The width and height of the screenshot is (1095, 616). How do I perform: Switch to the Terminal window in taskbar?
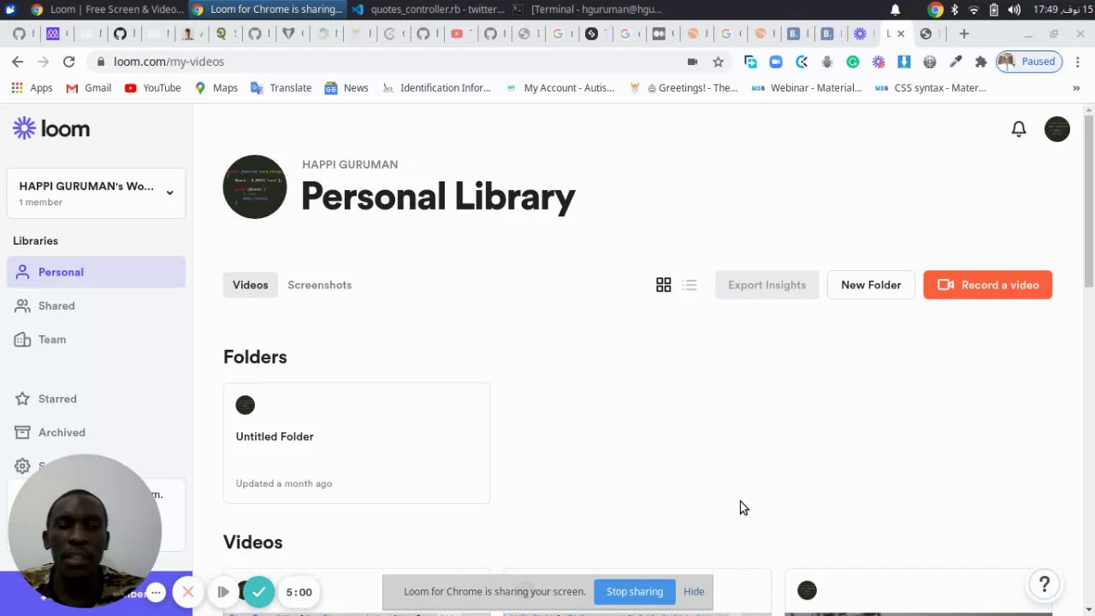(x=588, y=9)
